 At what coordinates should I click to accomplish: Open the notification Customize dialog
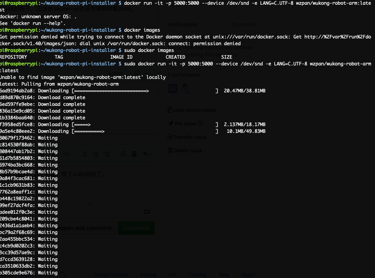point(243,24)
